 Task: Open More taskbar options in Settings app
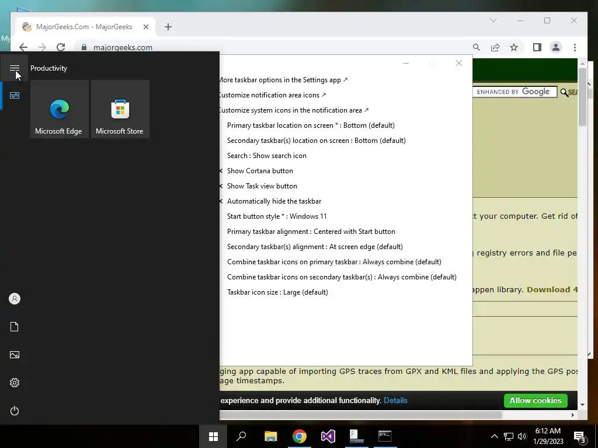(x=283, y=79)
